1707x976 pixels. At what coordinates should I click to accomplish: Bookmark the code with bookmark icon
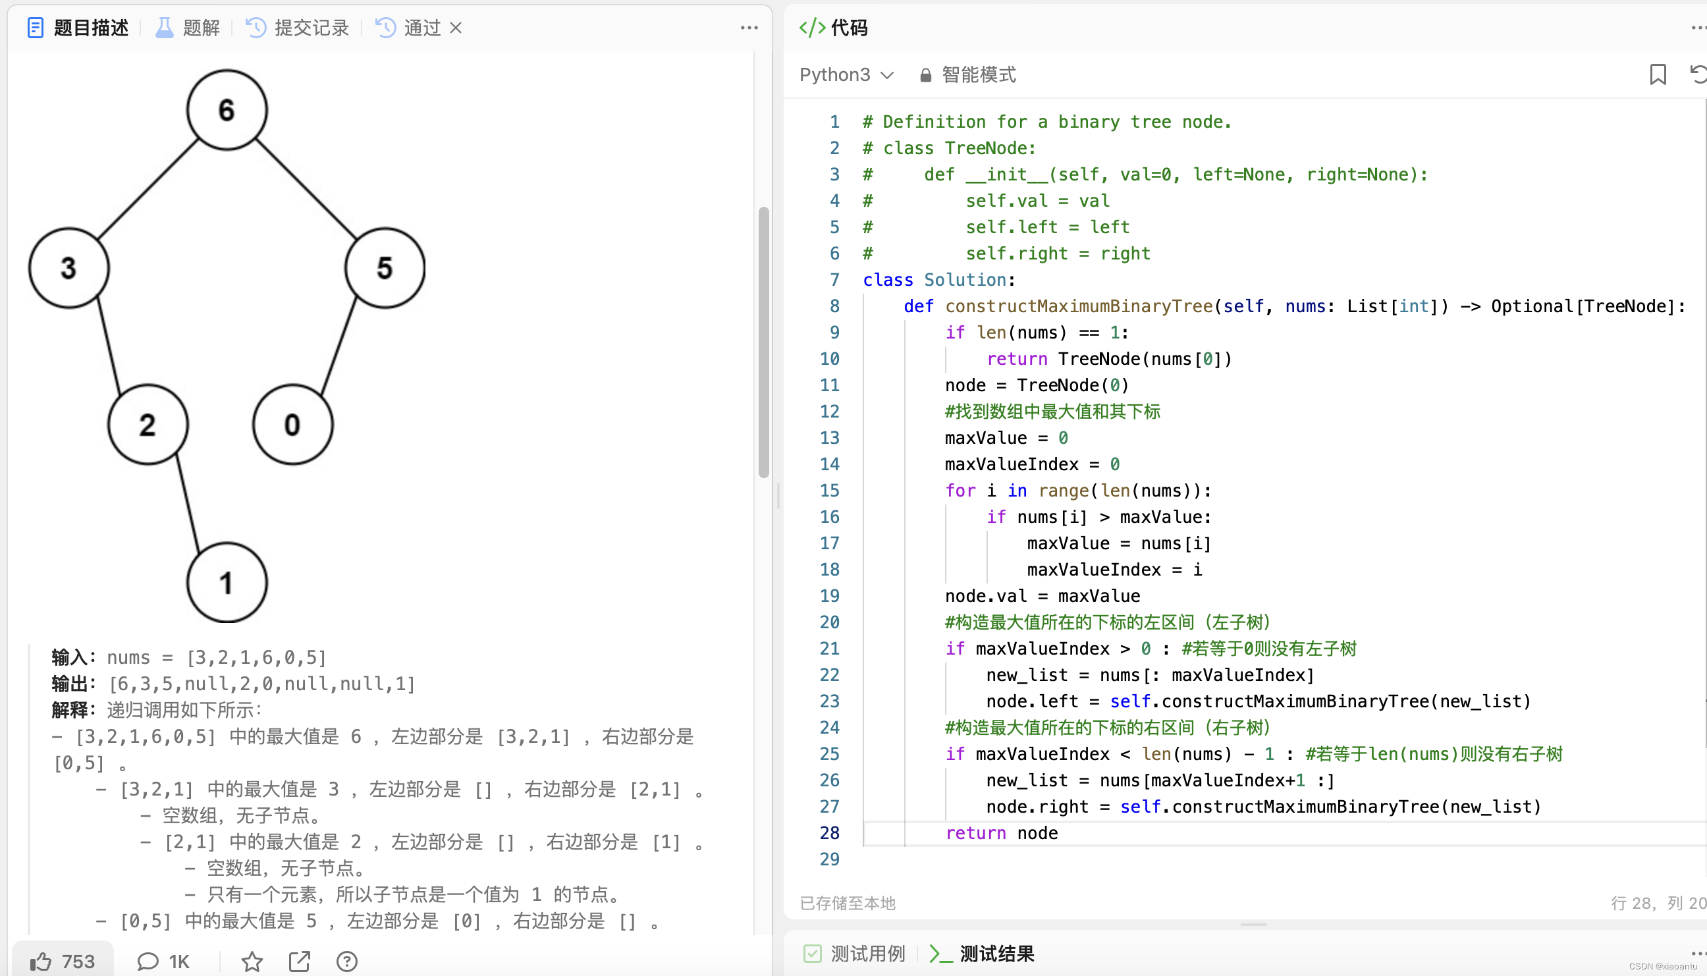1658,74
